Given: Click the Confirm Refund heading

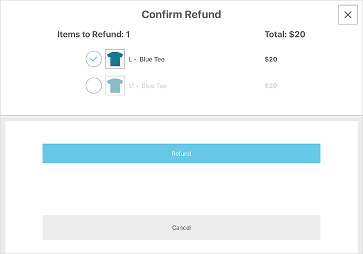Looking at the screenshot, I should pos(181,15).
